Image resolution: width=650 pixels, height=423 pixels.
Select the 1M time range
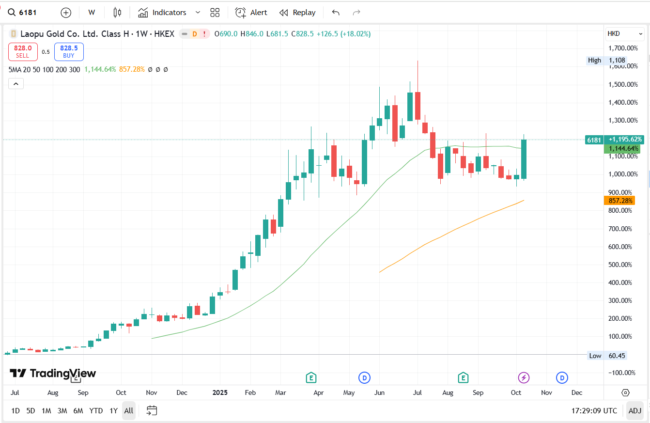click(46, 411)
